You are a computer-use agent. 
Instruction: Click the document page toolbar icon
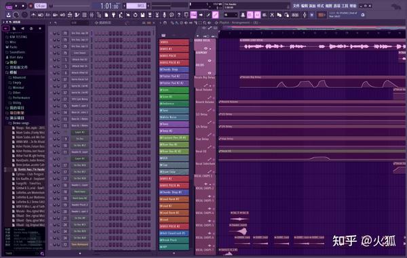pos(106,15)
